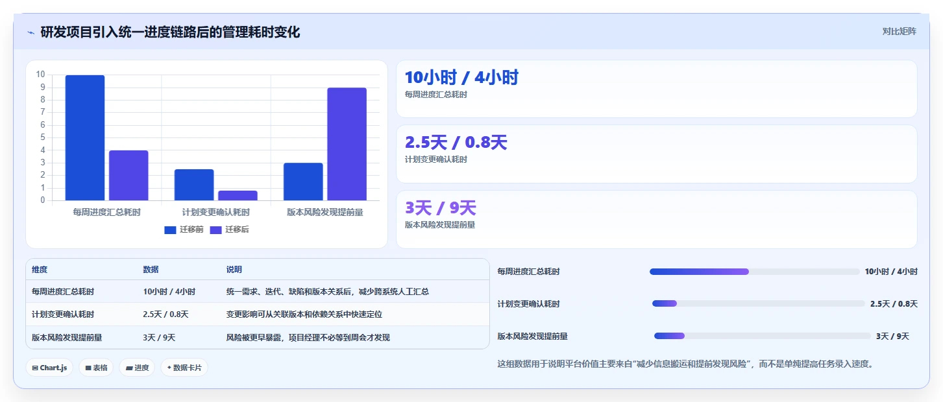This screenshot has height=402, width=943.
Task: Select table cell 每周进度汇总耗时 in 维度 column
Action: coord(63,292)
